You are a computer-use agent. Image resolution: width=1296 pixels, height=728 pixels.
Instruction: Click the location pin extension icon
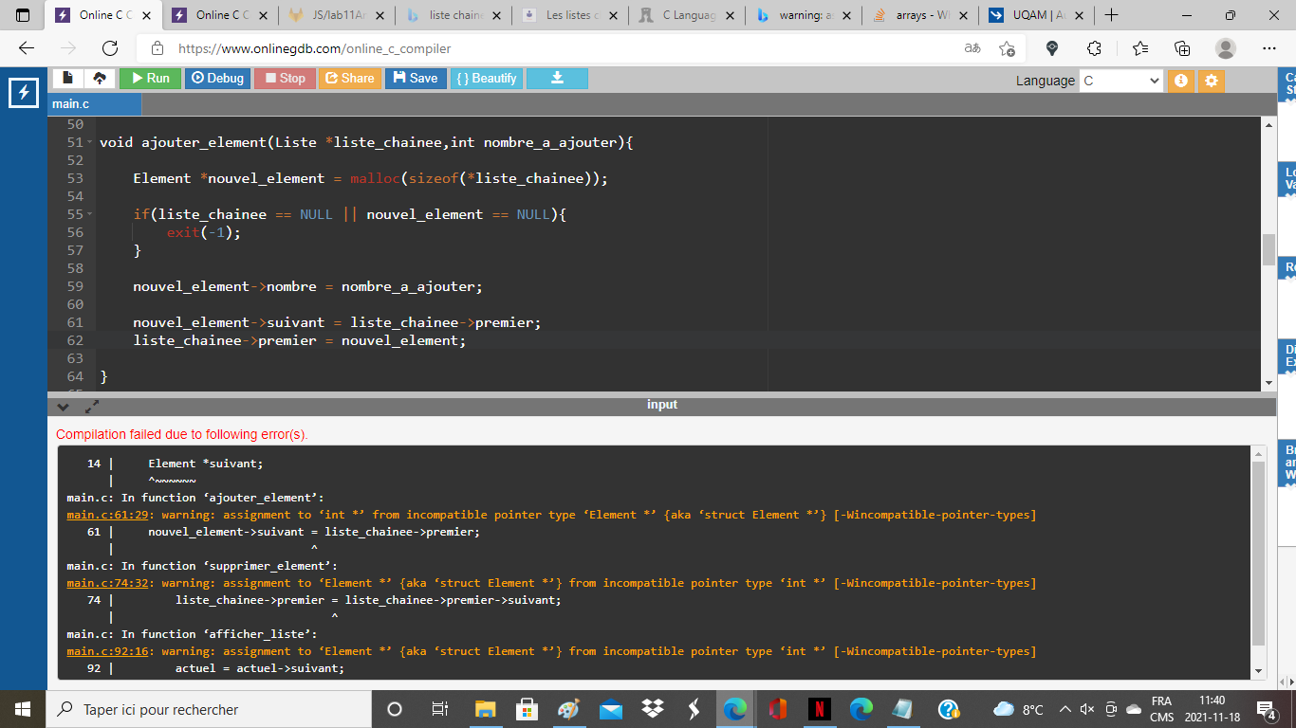(1051, 48)
